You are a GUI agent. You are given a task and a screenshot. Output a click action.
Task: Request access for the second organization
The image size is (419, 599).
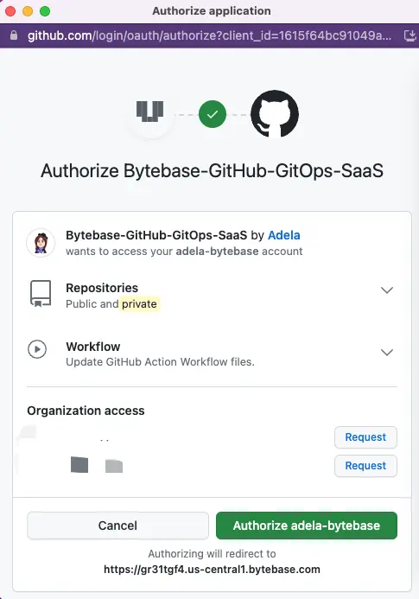[x=365, y=466]
